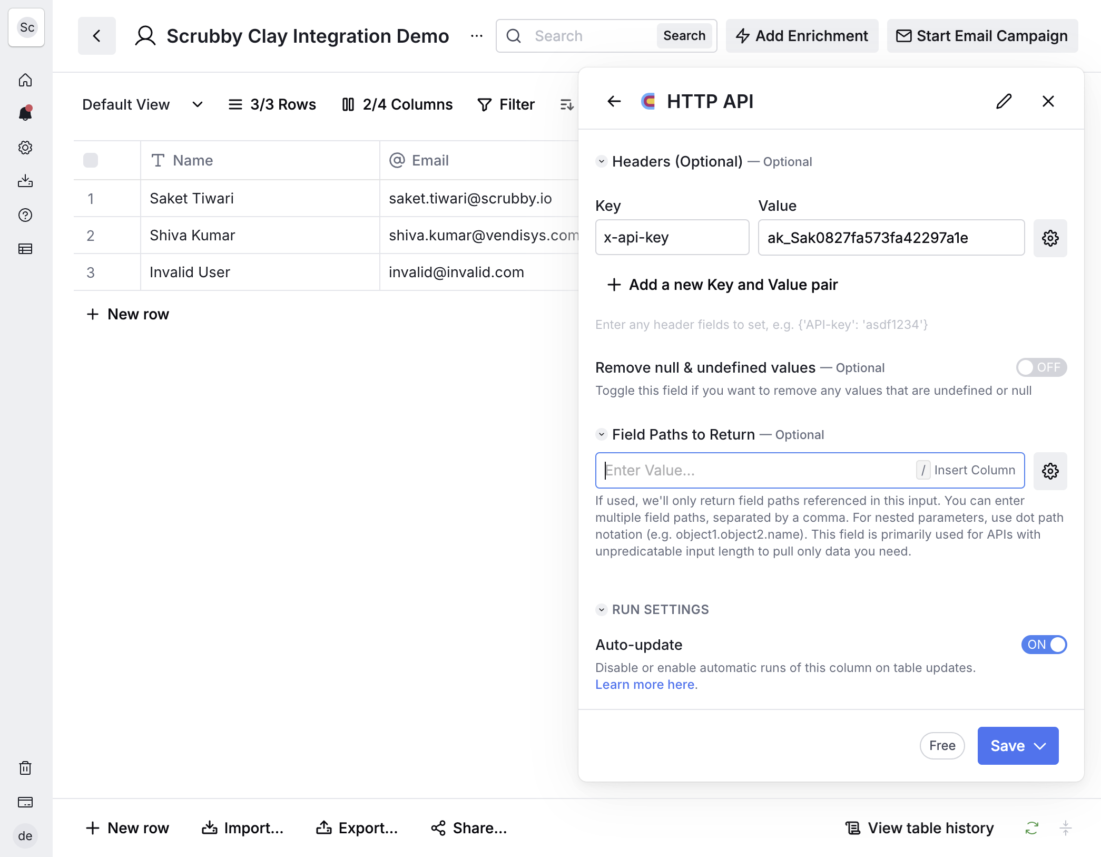Open the notifications bell in the sidebar

coord(25,113)
